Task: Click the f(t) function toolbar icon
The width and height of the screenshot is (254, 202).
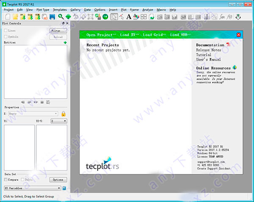Action: pyautogui.click(x=229, y=17)
